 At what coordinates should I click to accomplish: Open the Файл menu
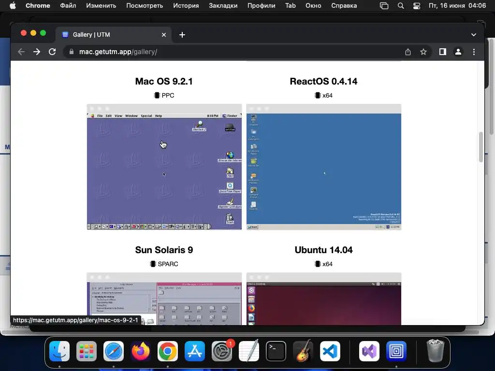(68, 6)
